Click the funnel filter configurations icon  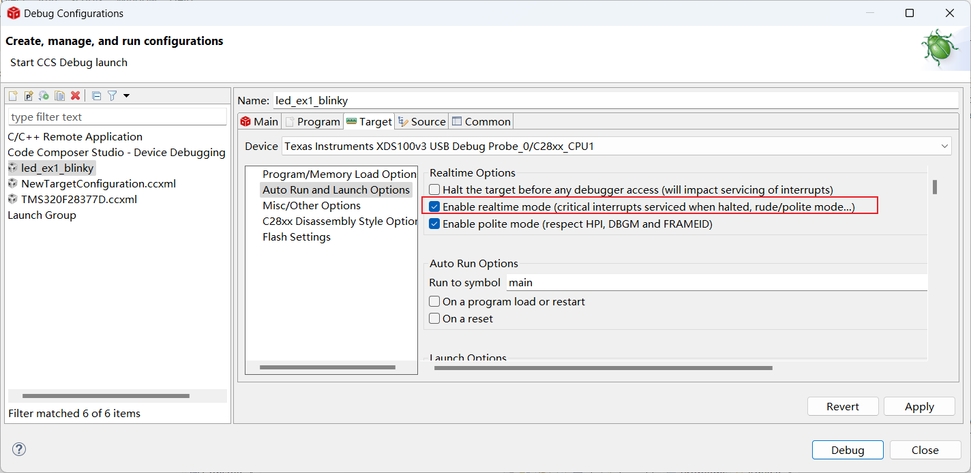pos(113,96)
